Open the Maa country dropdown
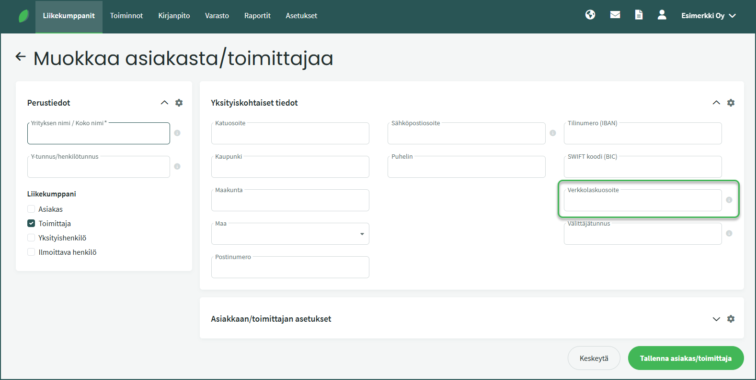Image resolution: width=756 pixels, height=380 pixels. click(x=290, y=234)
